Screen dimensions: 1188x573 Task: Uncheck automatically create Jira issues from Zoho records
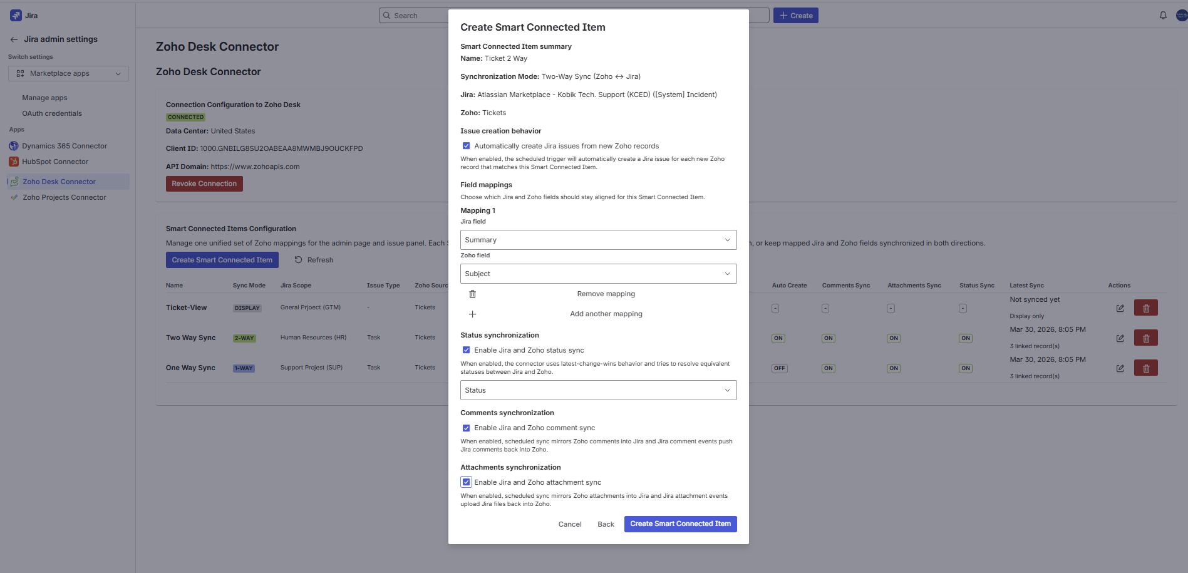(x=466, y=145)
